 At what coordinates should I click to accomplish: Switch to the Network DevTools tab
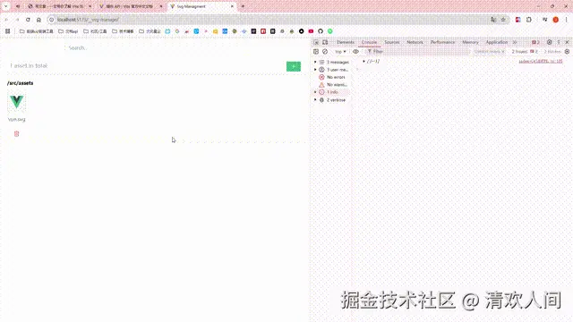click(415, 42)
